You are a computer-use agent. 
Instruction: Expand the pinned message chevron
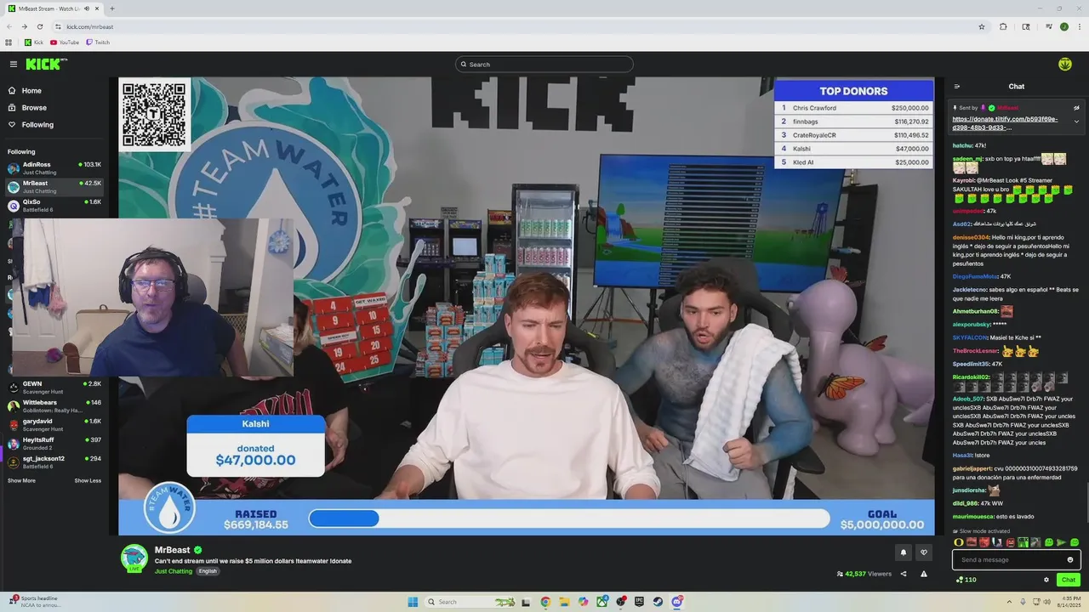[x=1076, y=122]
